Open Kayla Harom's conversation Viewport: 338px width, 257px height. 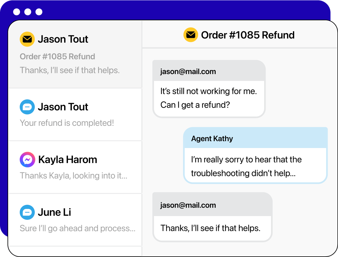(75, 167)
